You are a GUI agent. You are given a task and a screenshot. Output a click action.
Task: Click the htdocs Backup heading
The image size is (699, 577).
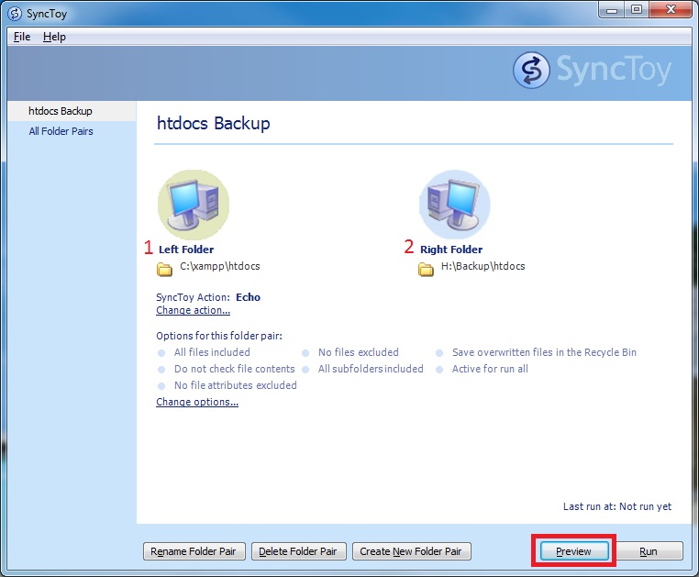pos(214,124)
